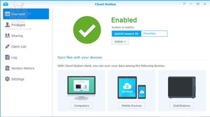Screen dimensions: 210x117
Task: Click the Log document icon
Action: point(7,57)
